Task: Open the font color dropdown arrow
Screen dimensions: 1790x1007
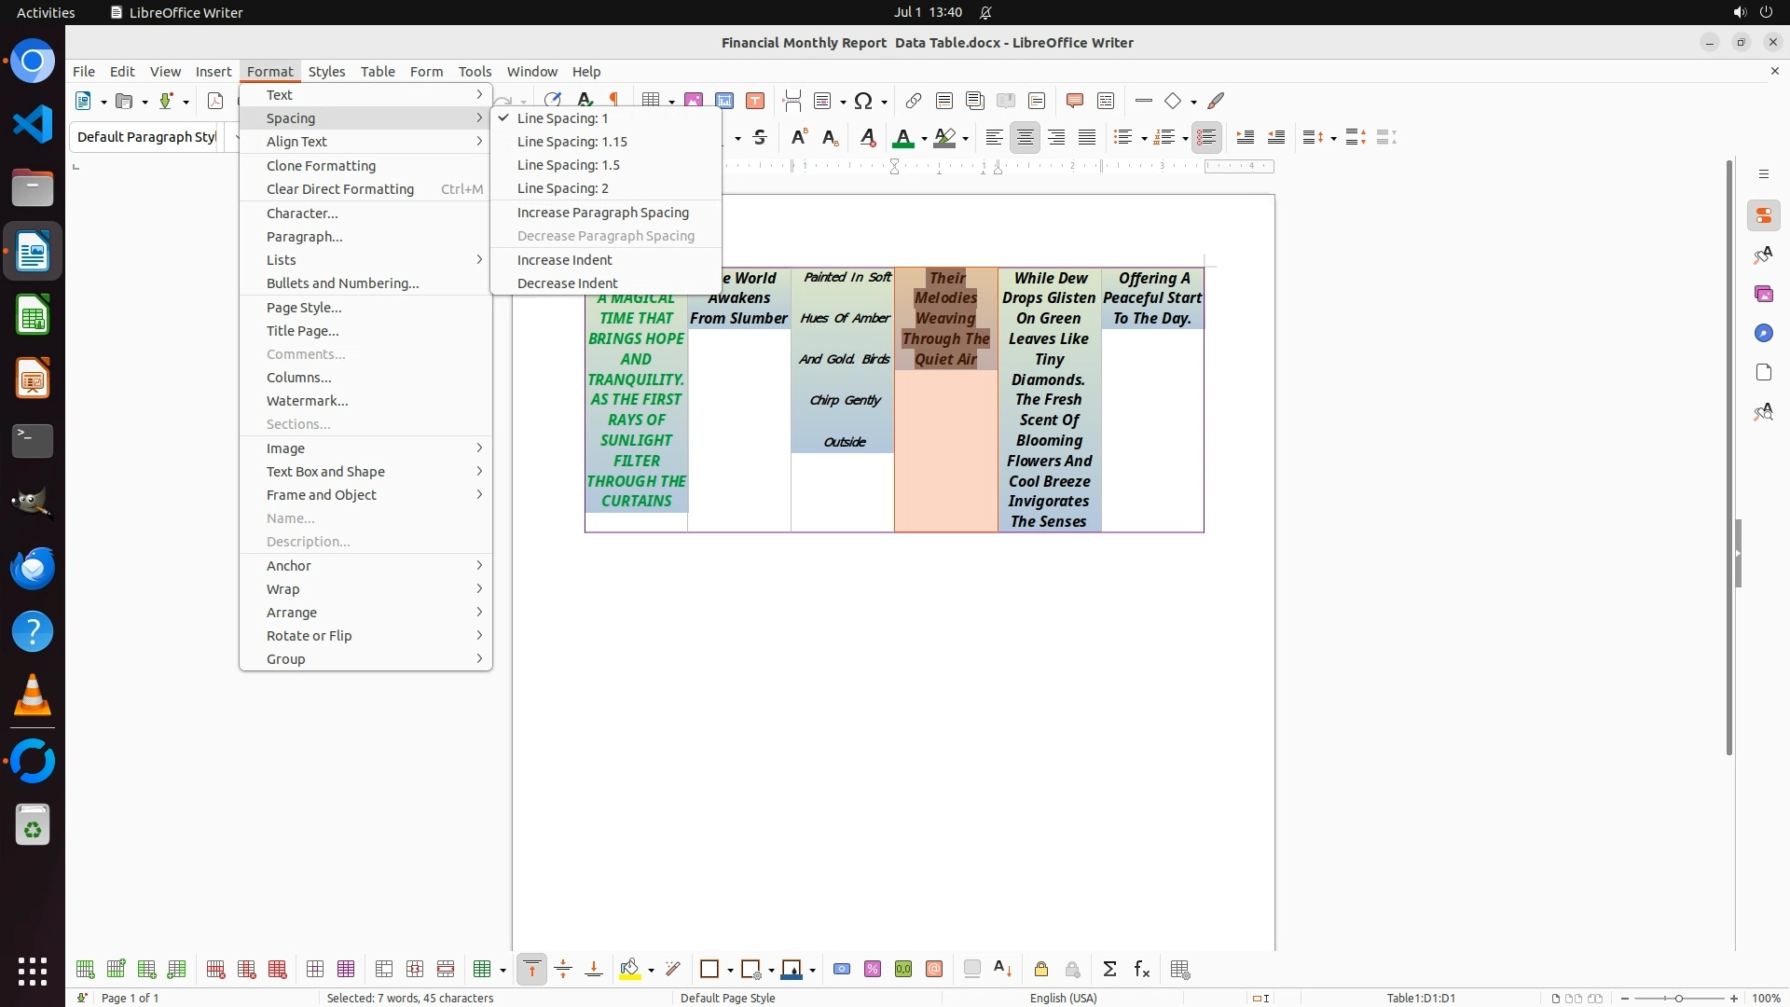Action: pos(924,139)
